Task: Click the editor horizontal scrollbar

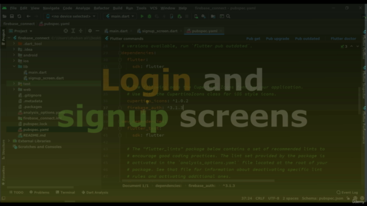Action: pyautogui.click(x=198, y=181)
